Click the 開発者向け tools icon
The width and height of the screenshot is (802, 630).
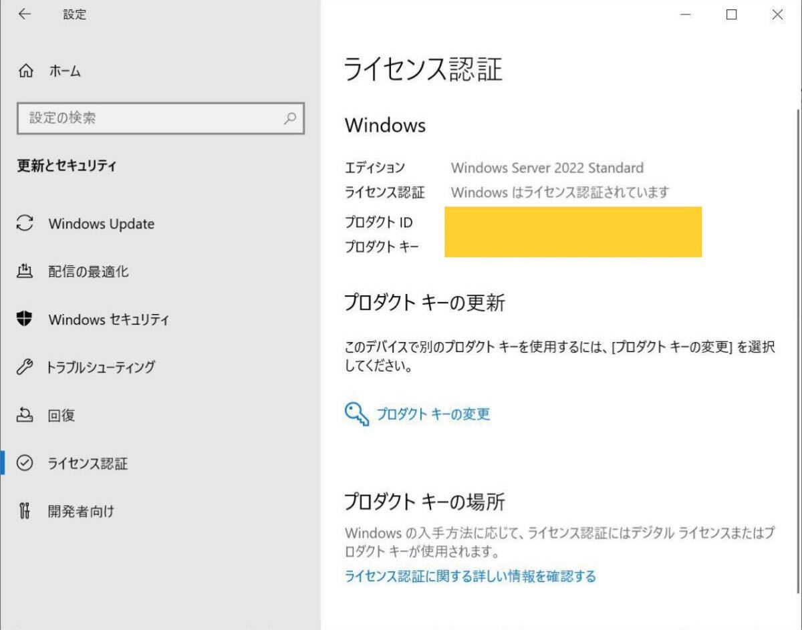click(25, 511)
